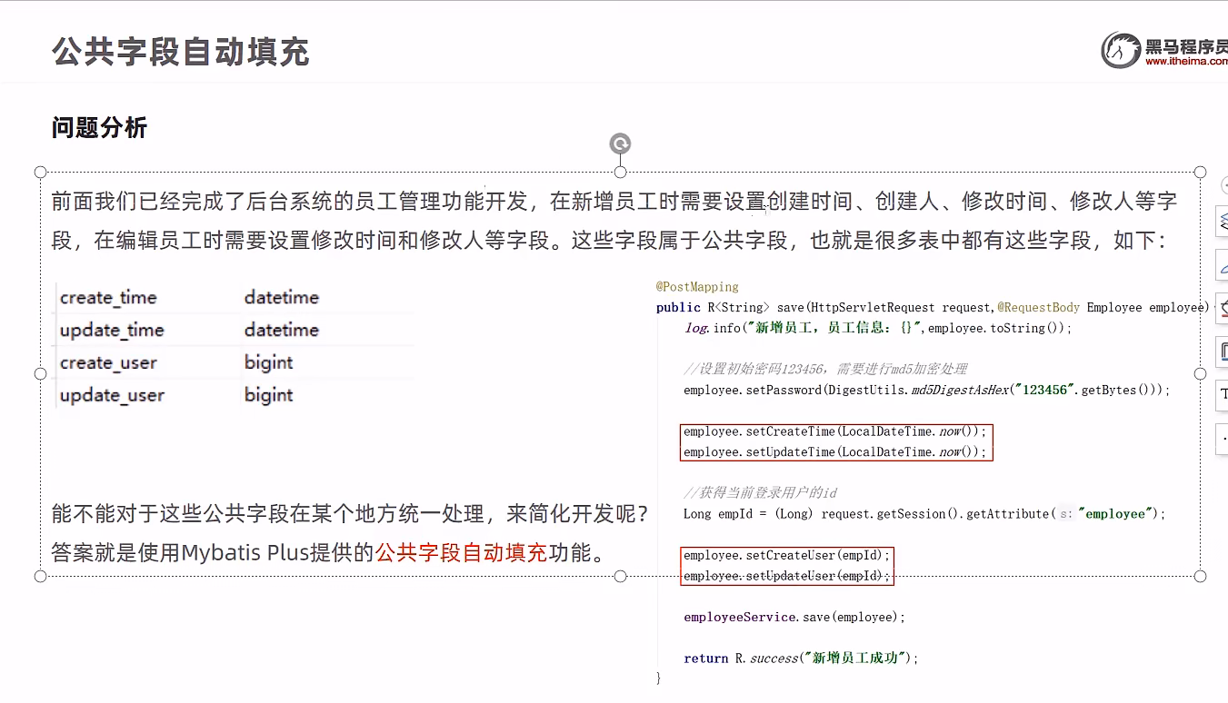The height and width of the screenshot is (703, 1228).
Task: Click the T text icon in the side toolbar
Action: pyautogui.click(x=1223, y=394)
